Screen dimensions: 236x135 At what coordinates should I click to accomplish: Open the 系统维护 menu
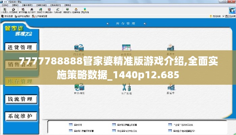click(x=55, y=5)
